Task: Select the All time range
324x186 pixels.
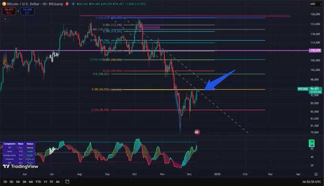Action: click(x=58, y=182)
